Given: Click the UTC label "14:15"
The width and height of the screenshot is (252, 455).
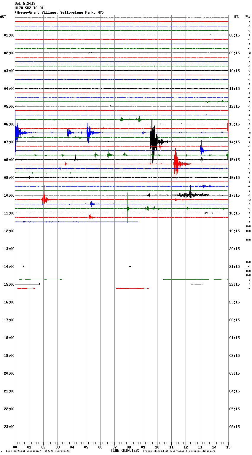Looking at the screenshot, I should tap(235, 142).
